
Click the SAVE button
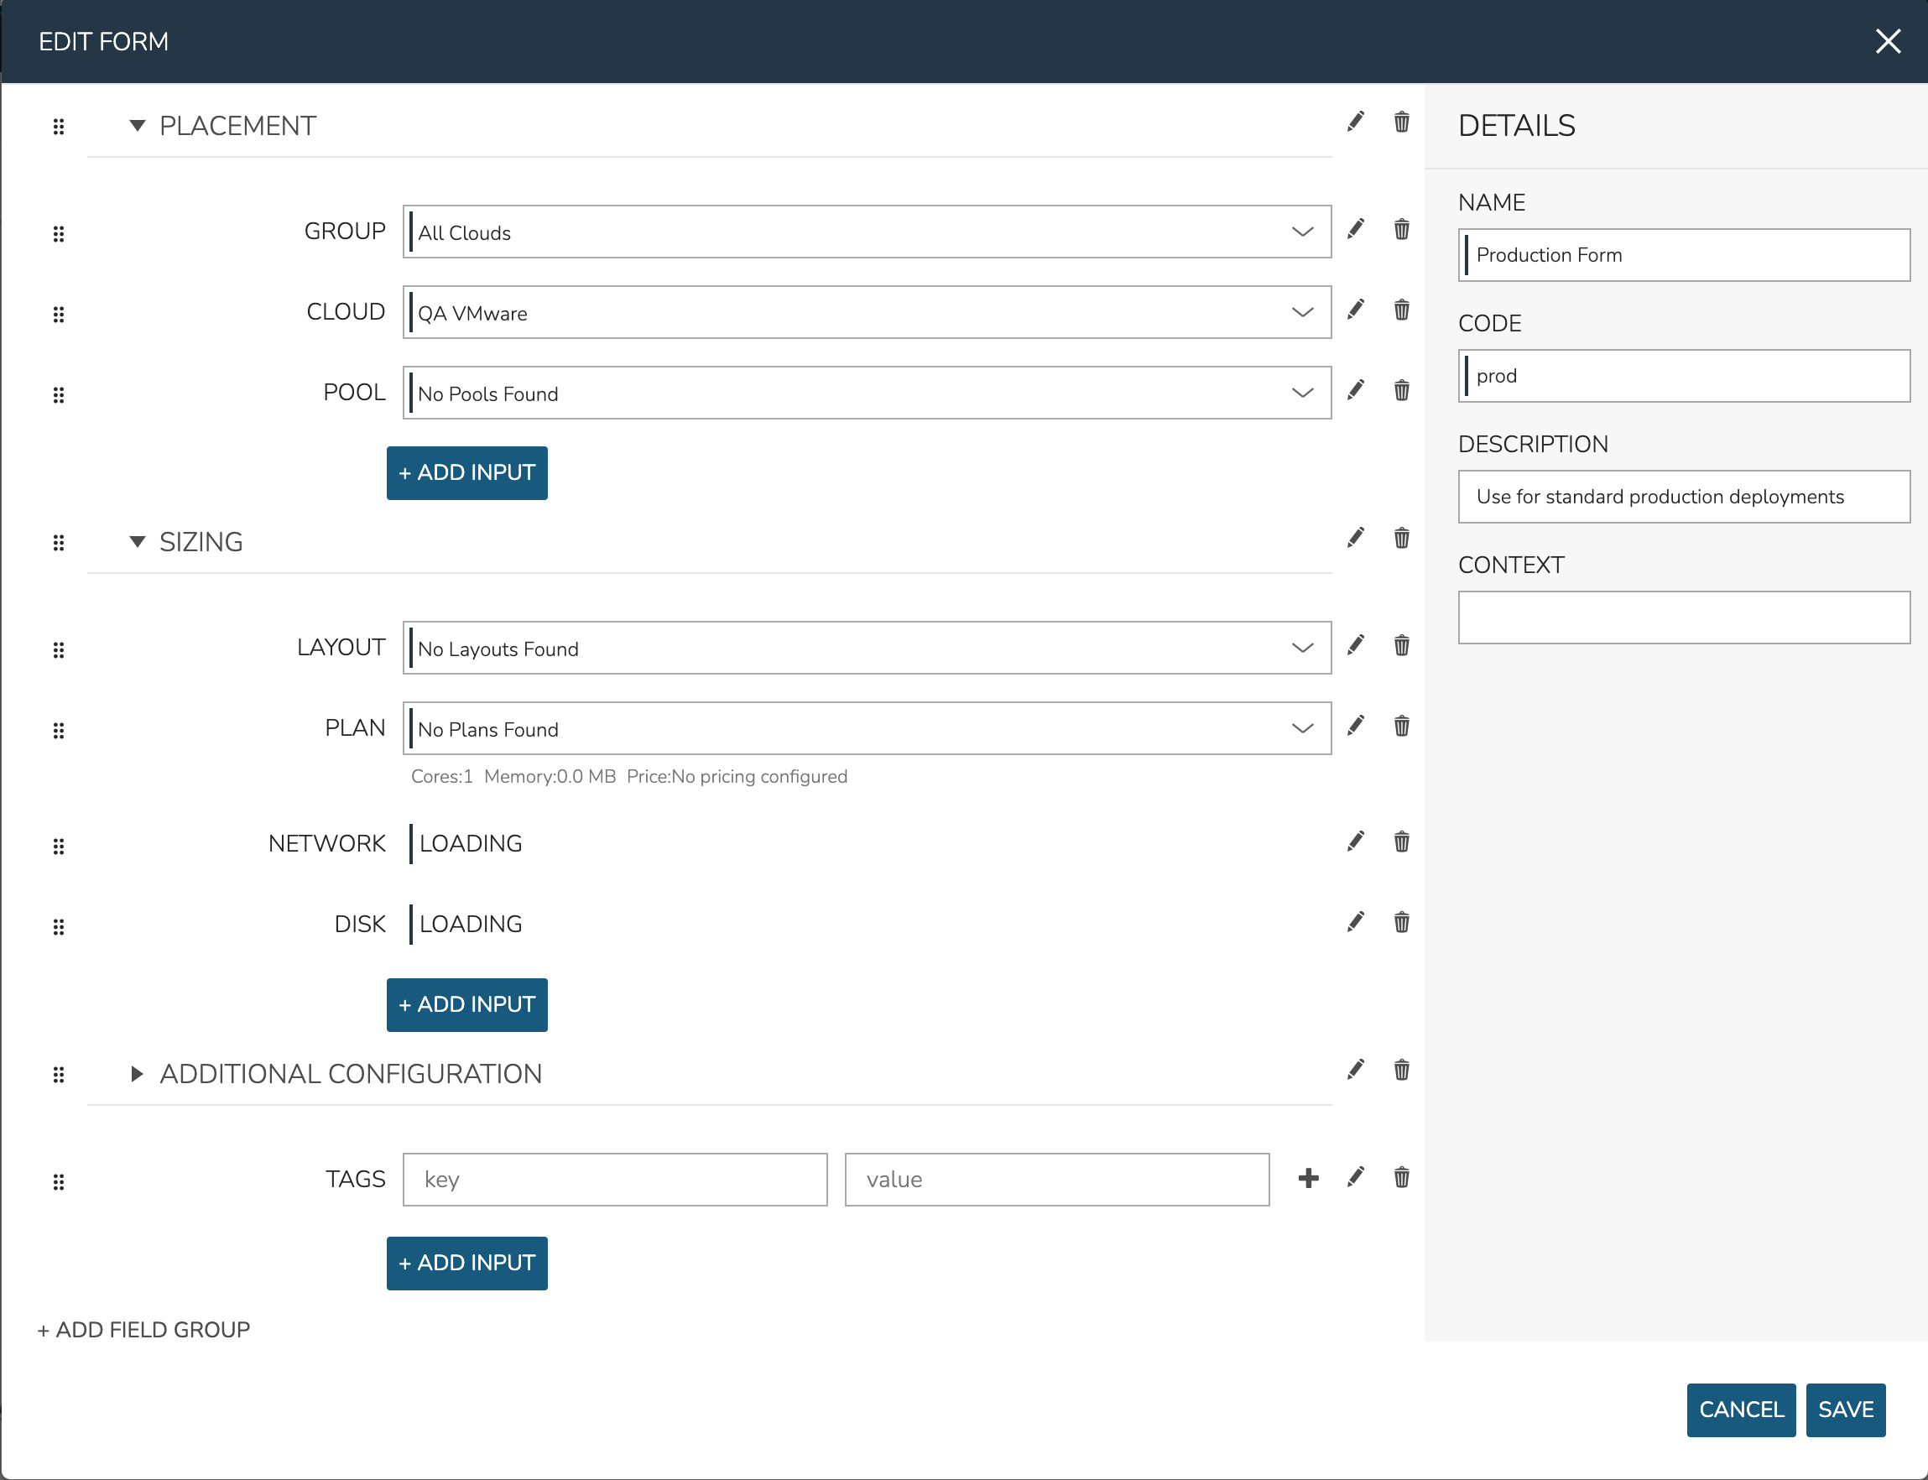(1844, 1410)
